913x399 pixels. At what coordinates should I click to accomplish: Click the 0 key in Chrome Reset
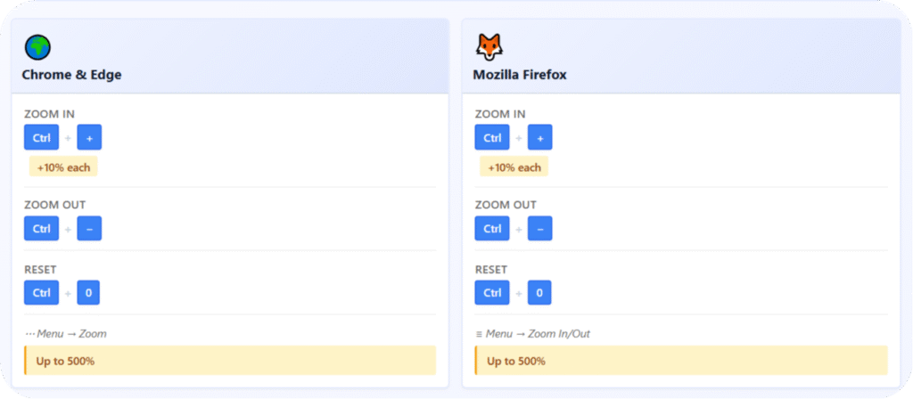pos(88,293)
